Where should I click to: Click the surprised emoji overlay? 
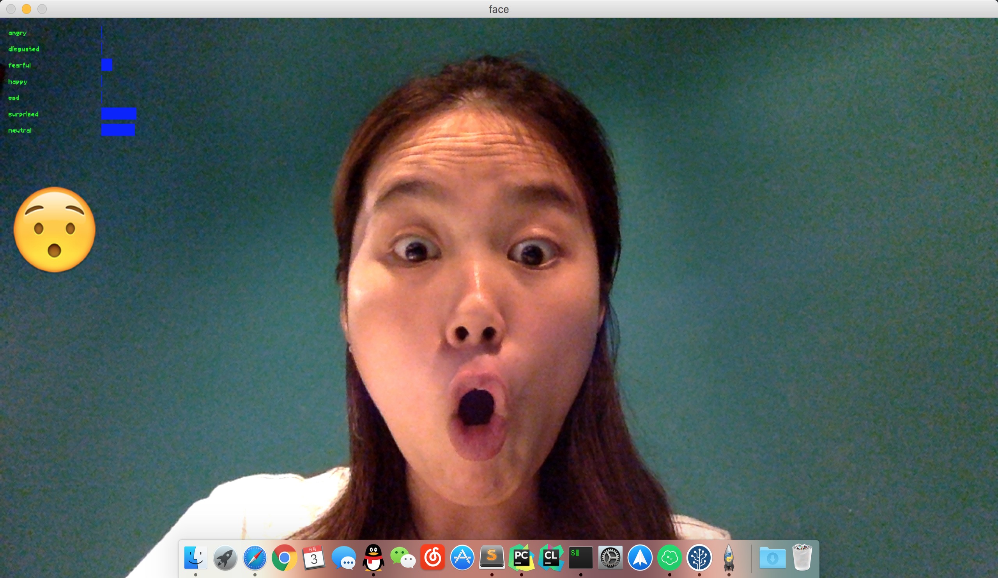point(55,229)
